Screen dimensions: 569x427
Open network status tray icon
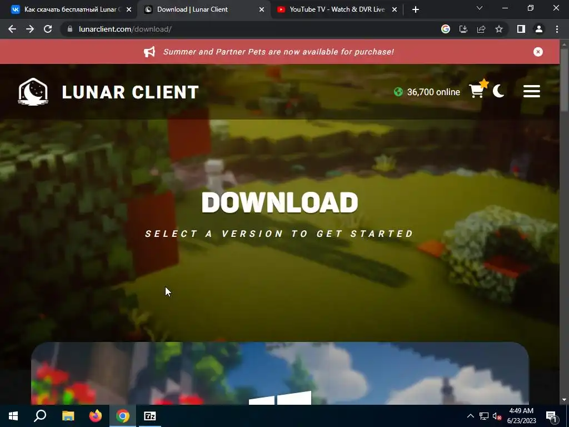(x=484, y=416)
